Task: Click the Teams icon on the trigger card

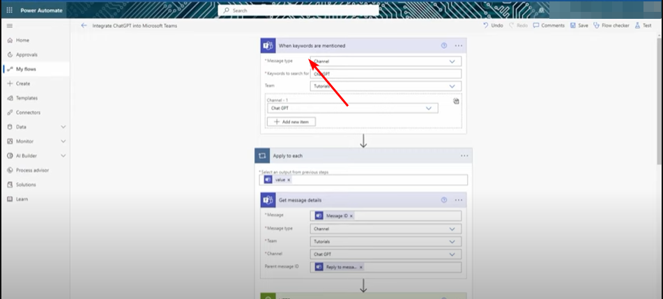Action: [x=268, y=46]
